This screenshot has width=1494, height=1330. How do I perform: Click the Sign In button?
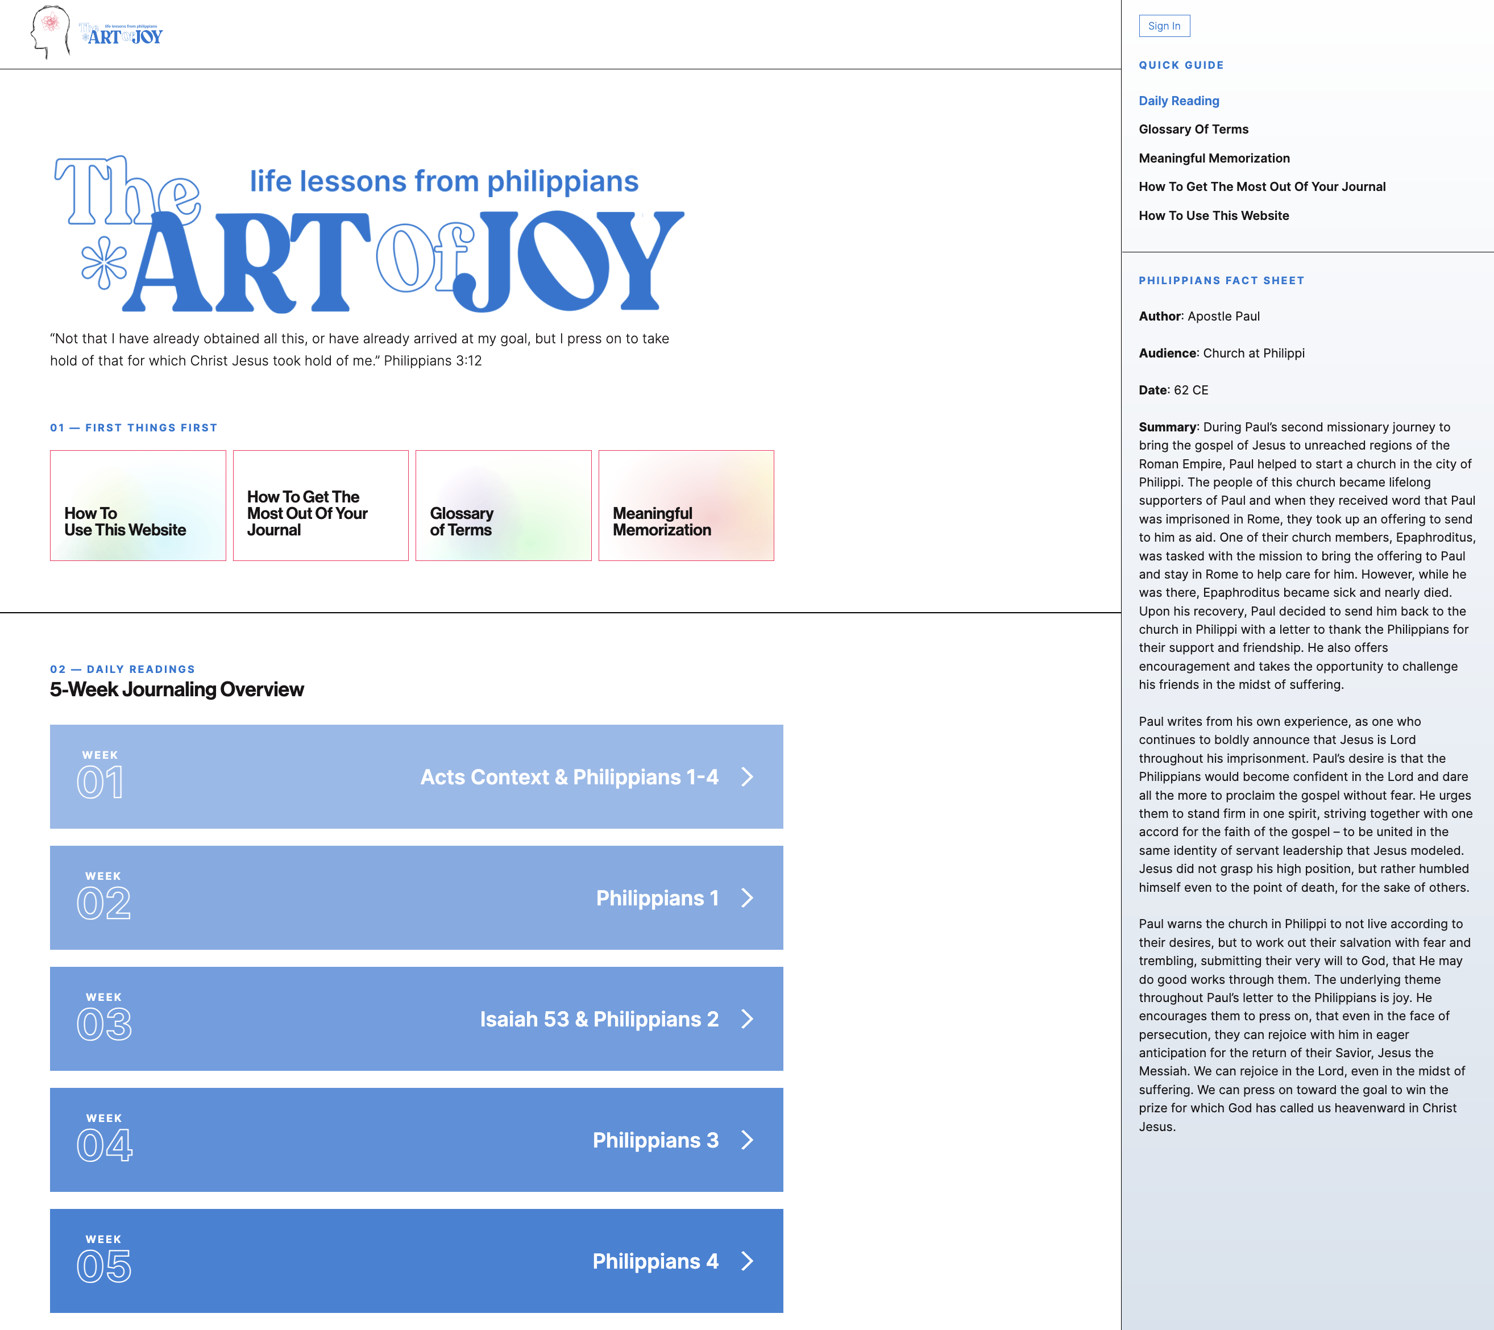point(1164,26)
